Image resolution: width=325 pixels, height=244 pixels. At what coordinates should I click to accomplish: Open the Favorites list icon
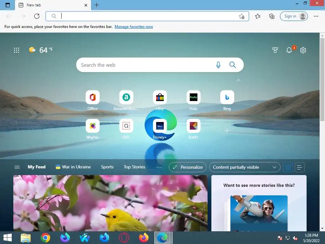click(x=258, y=16)
